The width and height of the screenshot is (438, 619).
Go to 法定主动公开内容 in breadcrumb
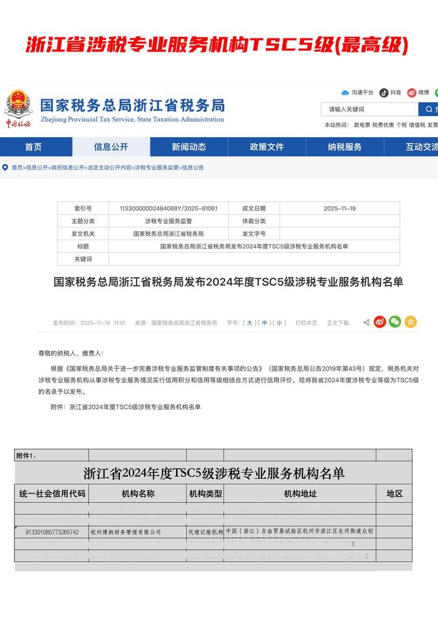[x=109, y=167]
